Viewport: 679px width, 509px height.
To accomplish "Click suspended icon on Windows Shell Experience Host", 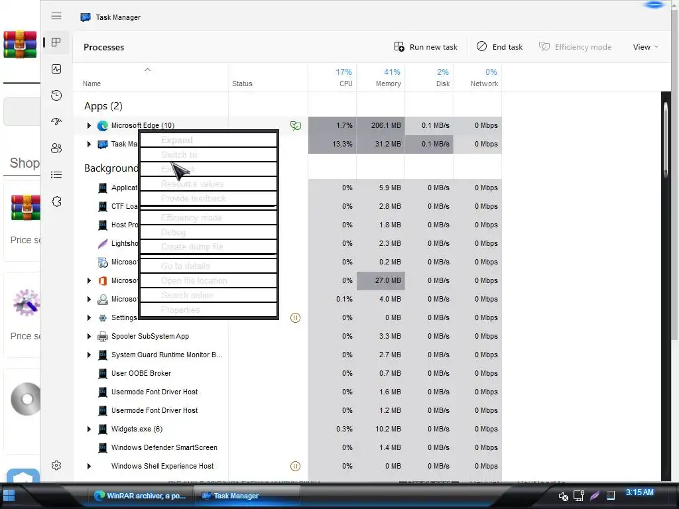I will 295,466.
